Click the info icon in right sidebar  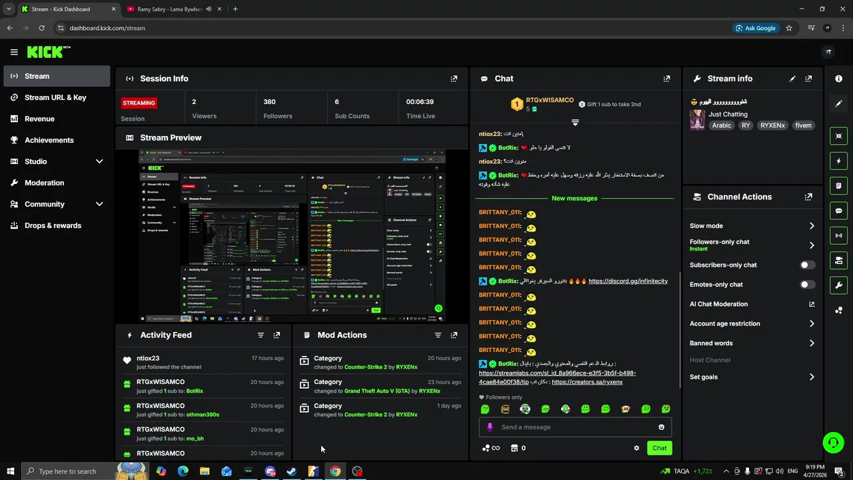(838, 79)
